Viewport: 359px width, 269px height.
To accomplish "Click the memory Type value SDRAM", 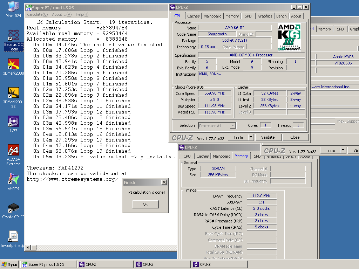I will tap(218, 168).
